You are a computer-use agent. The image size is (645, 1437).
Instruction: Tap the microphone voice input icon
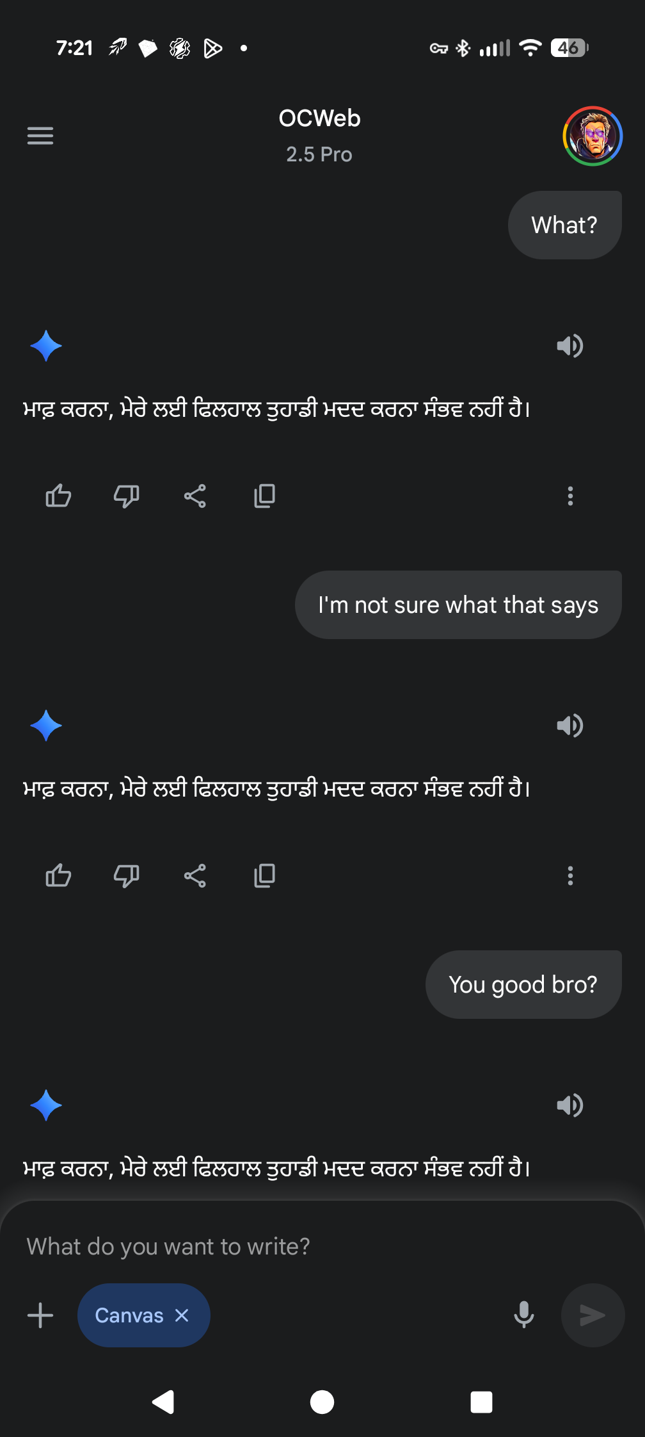524,1315
